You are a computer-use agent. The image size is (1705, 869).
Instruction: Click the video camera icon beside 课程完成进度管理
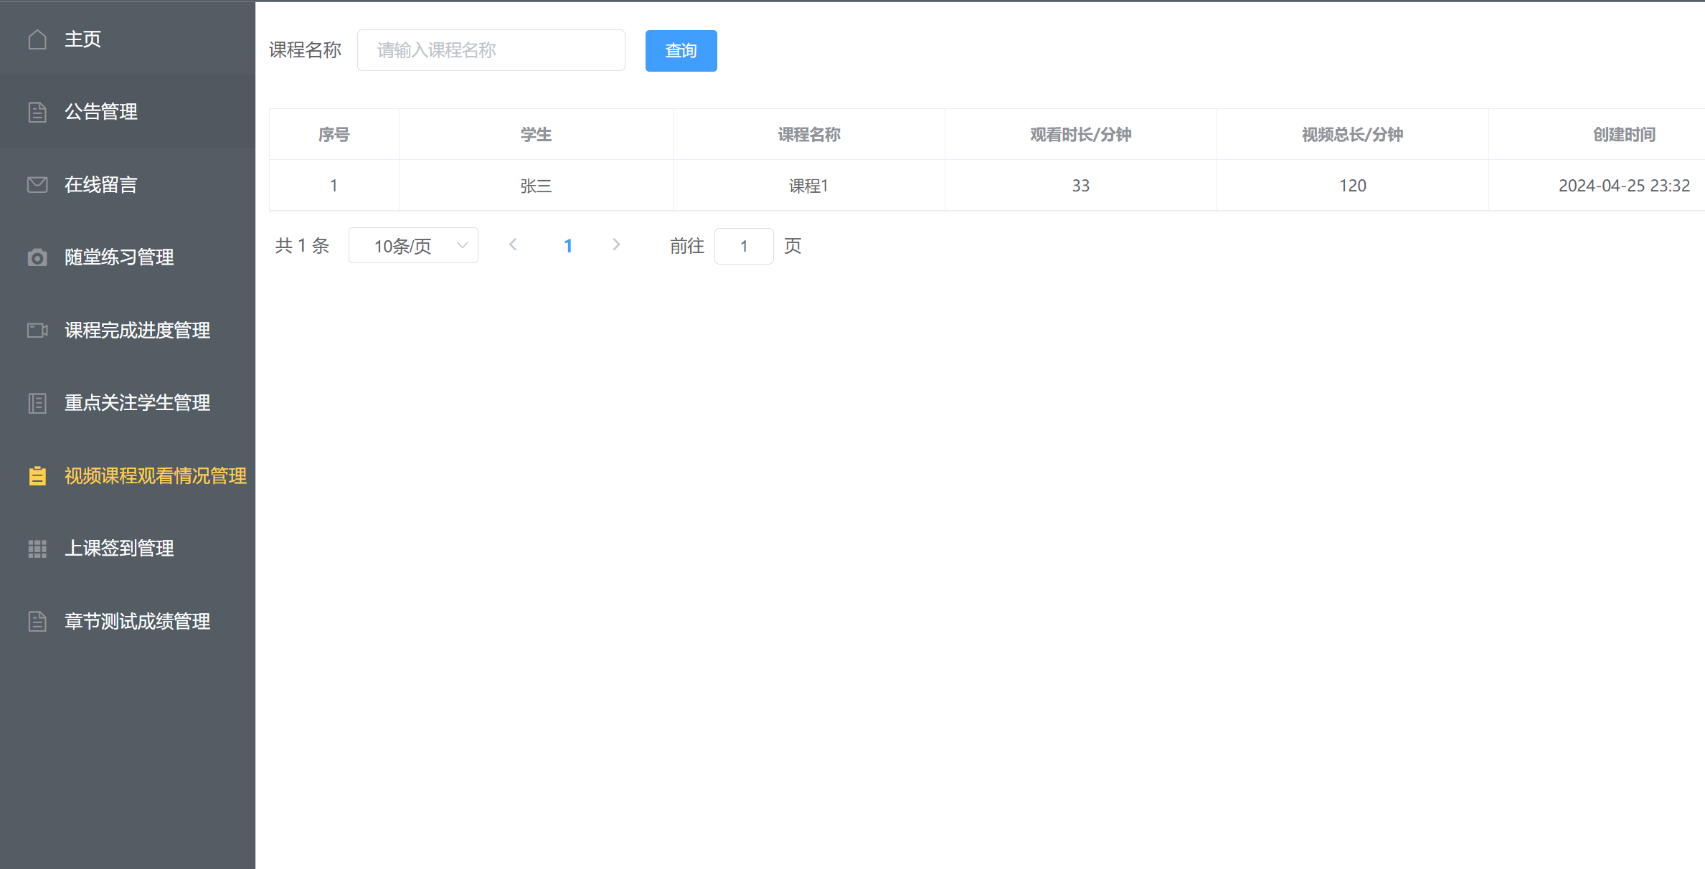(x=37, y=331)
